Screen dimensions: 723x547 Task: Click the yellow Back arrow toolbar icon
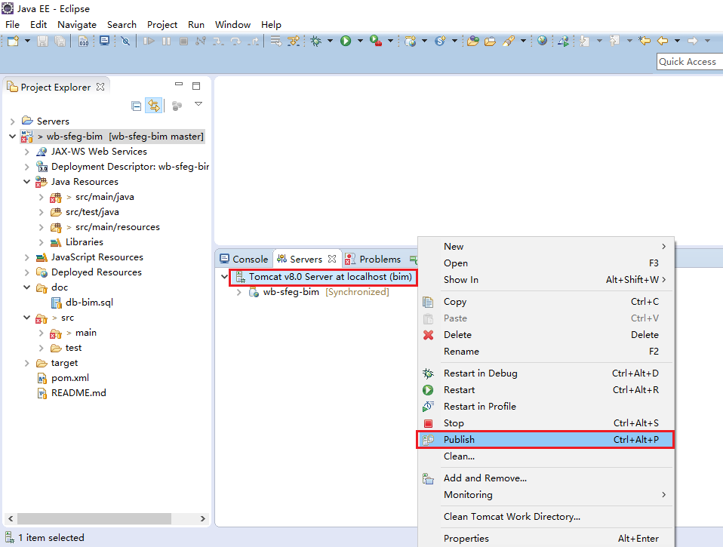coord(663,41)
